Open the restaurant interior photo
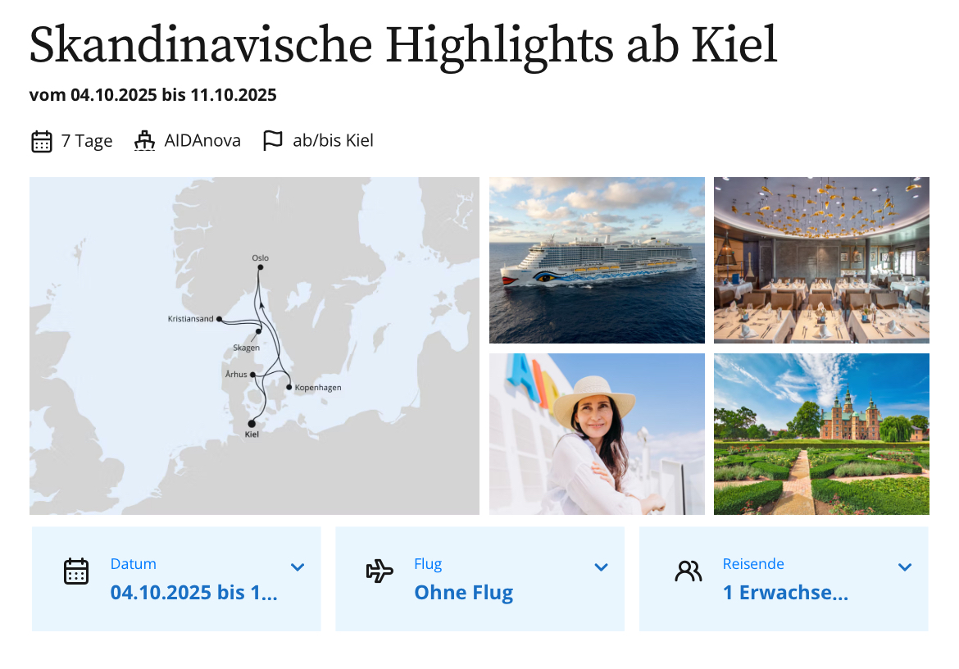The width and height of the screenshot is (959, 669). (821, 260)
